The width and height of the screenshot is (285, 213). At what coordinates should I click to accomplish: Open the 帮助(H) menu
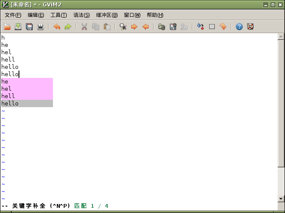point(155,15)
